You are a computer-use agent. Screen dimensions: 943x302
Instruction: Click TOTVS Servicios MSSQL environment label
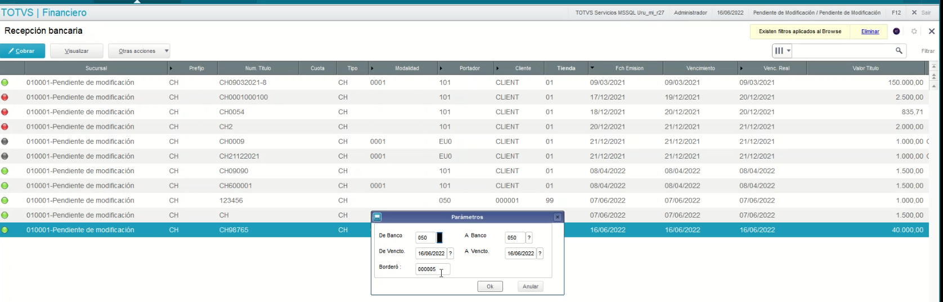(x=619, y=12)
